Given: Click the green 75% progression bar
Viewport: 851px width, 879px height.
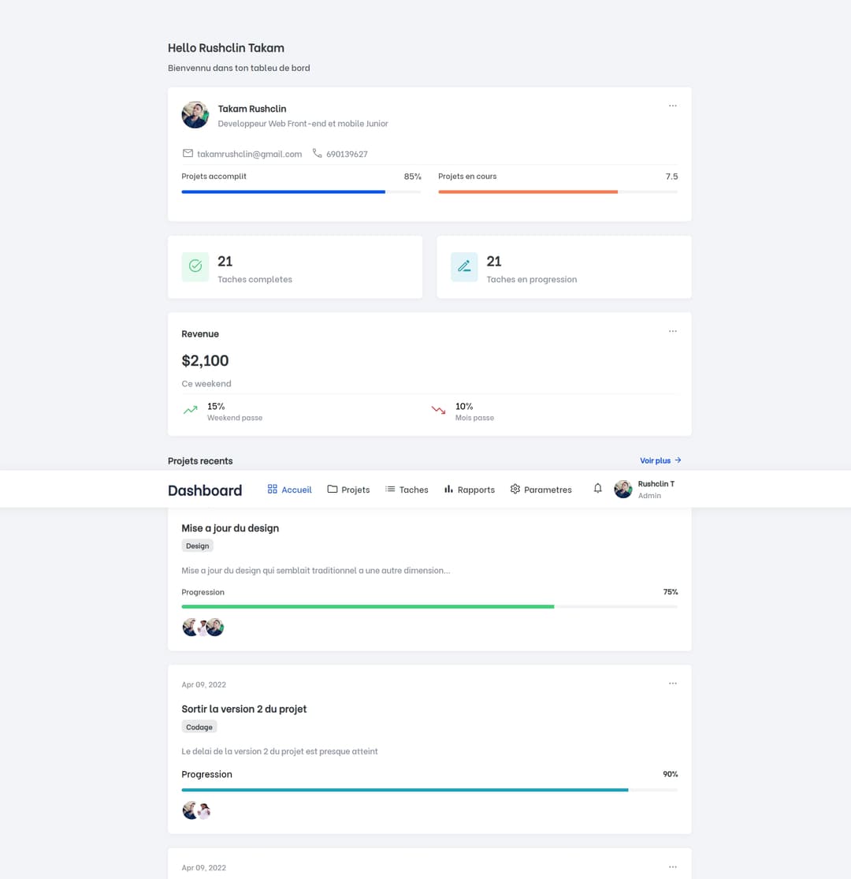Looking at the screenshot, I should (x=367, y=606).
